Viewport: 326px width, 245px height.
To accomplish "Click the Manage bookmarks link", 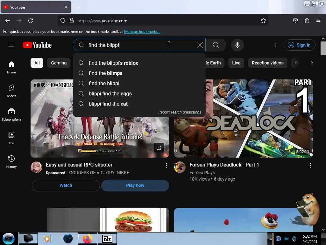I will (142, 32).
